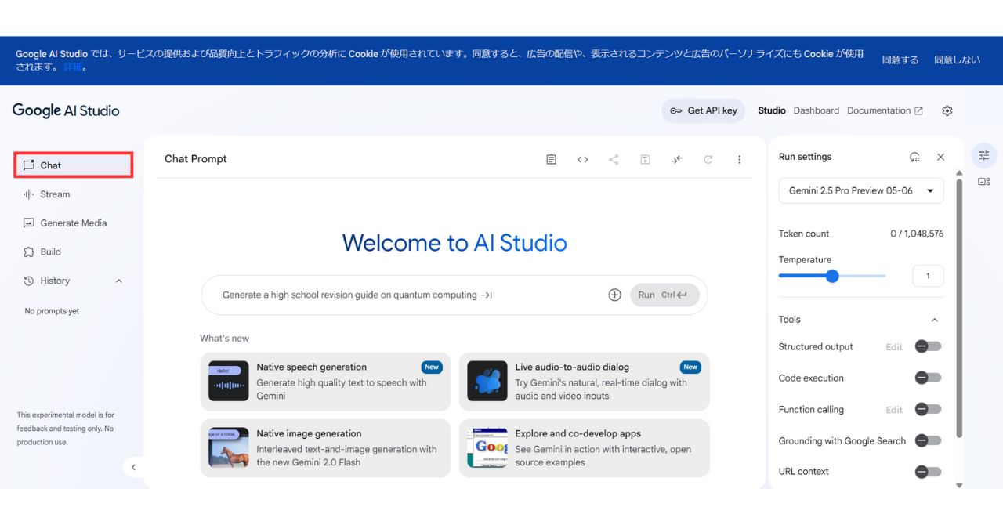Switch to the Studio tab
The height and width of the screenshot is (525, 1003).
click(x=772, y=110)
